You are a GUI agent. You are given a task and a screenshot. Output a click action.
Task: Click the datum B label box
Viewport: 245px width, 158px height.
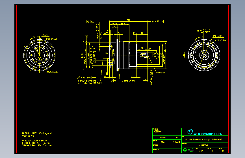86,37
